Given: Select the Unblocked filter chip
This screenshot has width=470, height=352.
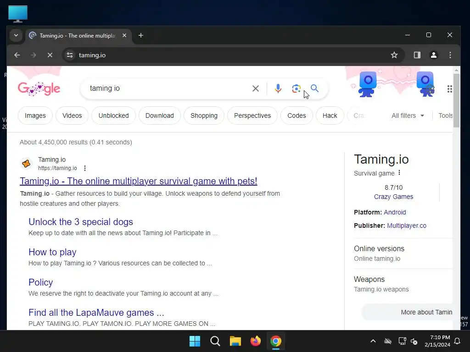Looking at the screenshot, I should pyautogui.click(x=114, y=115).
